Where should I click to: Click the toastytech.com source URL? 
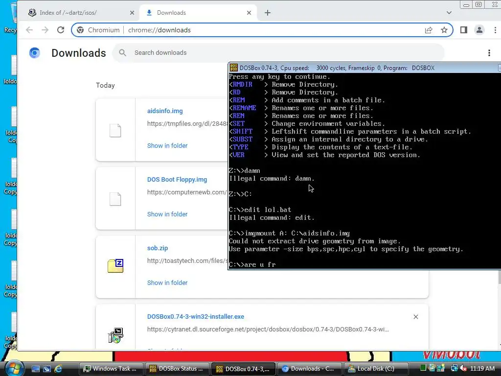[187, 261]
